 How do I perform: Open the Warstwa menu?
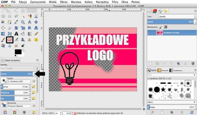[76, 2]
